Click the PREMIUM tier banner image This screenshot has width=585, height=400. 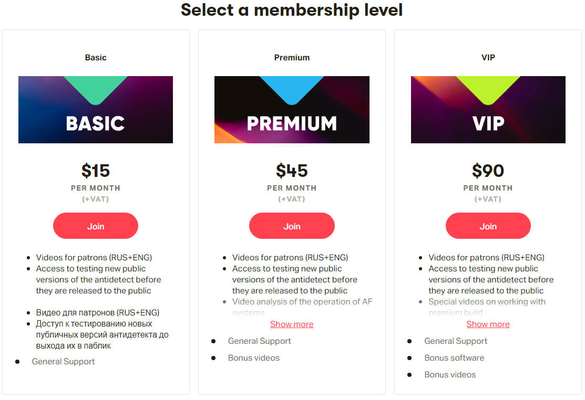point(292,123)
